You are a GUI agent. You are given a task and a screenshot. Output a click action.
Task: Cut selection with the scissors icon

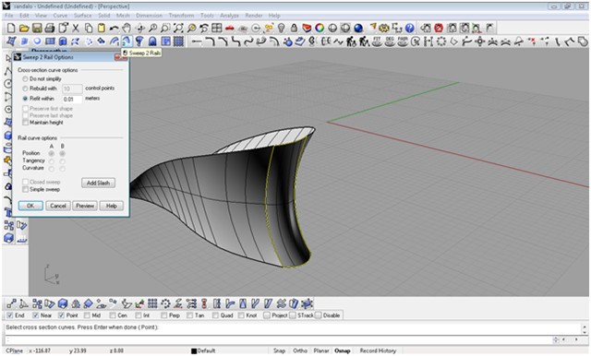76,28
